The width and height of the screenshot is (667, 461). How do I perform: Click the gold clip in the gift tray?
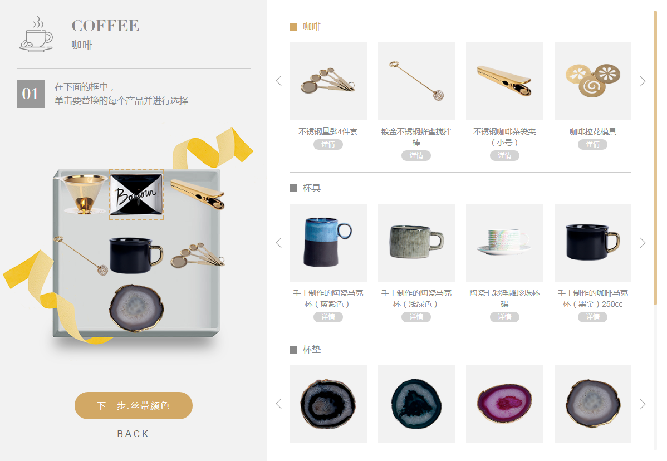(x=197, y=194)
